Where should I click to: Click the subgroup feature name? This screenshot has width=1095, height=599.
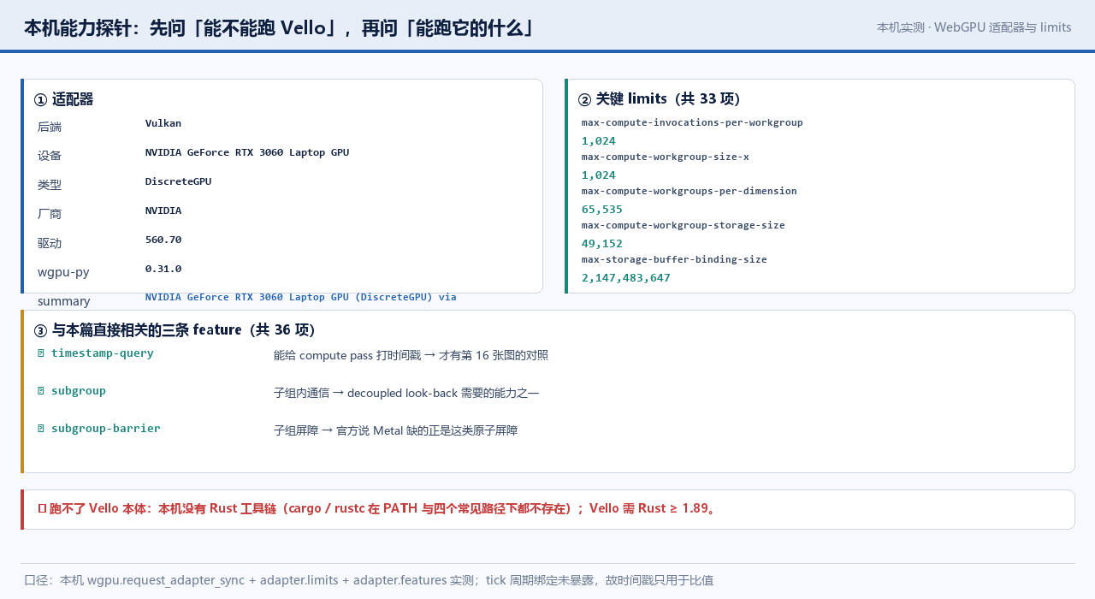(x=79, y=391)
